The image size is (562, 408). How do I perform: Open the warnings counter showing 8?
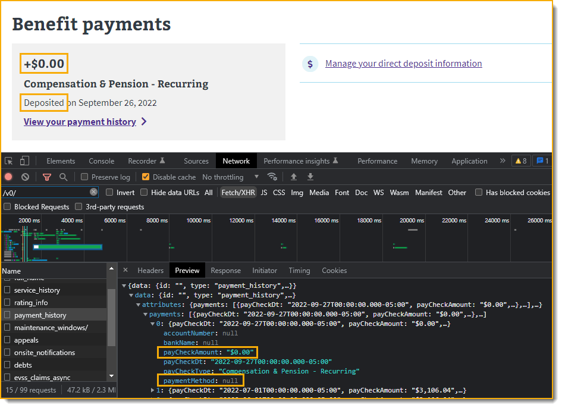[521, 161]
